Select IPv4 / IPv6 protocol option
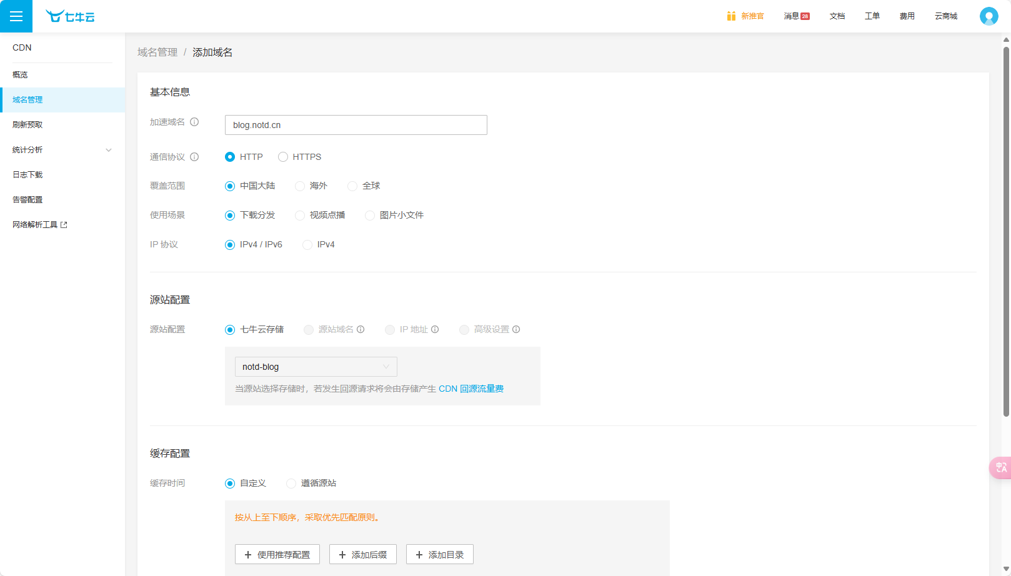The width and height of the screenshot is (1011, 576). [230, 245]
